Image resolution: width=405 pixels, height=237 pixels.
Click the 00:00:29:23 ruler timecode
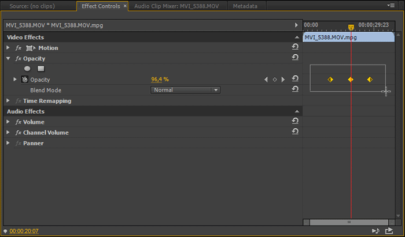pos(374,25)
